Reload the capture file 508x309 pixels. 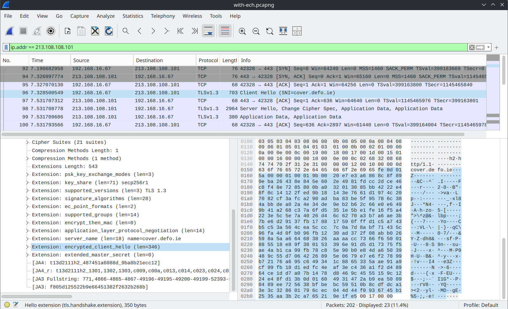coord(109,31)
